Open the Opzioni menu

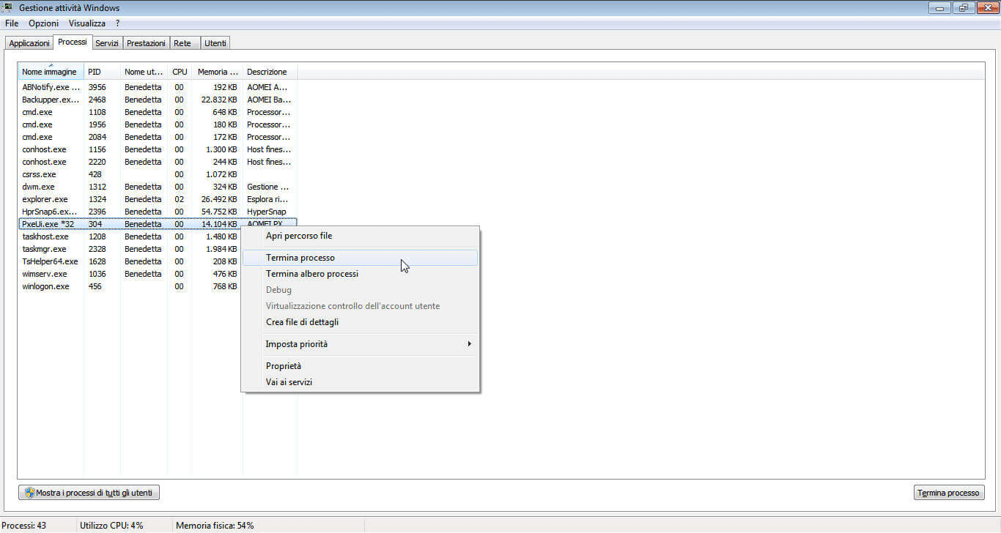pos(43,23)
